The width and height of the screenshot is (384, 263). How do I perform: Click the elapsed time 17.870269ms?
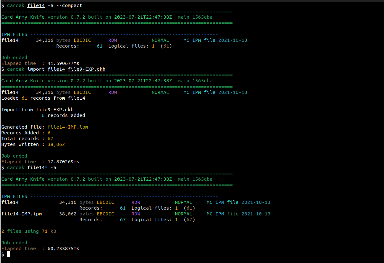(63, 162)
